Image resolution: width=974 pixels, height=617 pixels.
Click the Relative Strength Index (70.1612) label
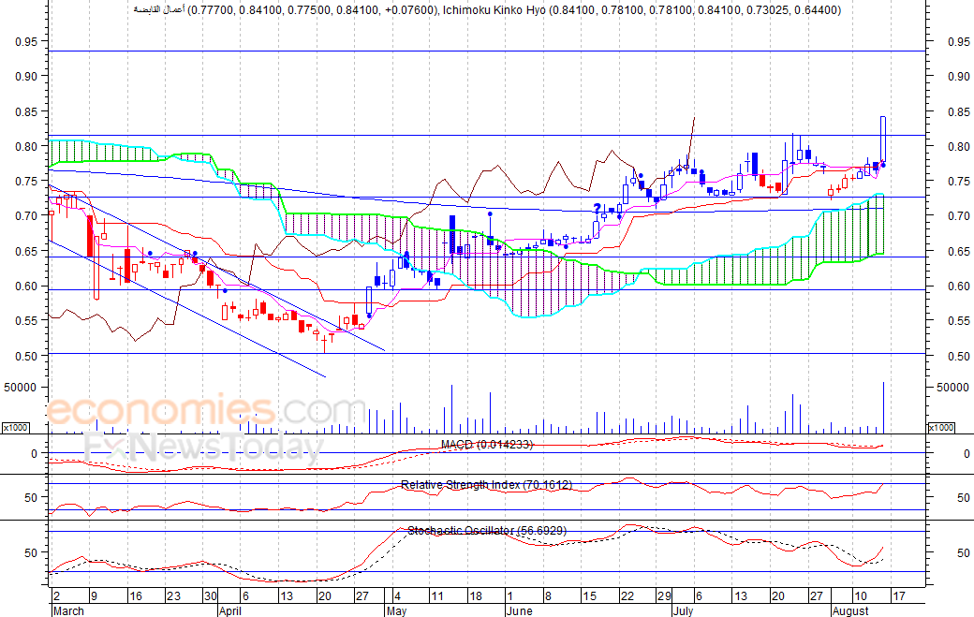(486, 485)
